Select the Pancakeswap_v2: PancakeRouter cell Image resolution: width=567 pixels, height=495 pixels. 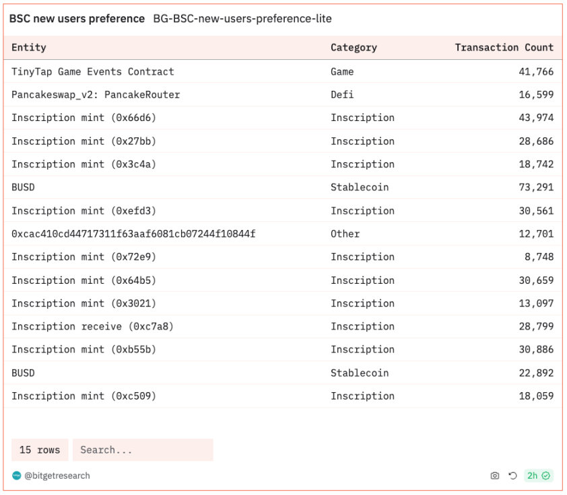[x=96, y=95]
